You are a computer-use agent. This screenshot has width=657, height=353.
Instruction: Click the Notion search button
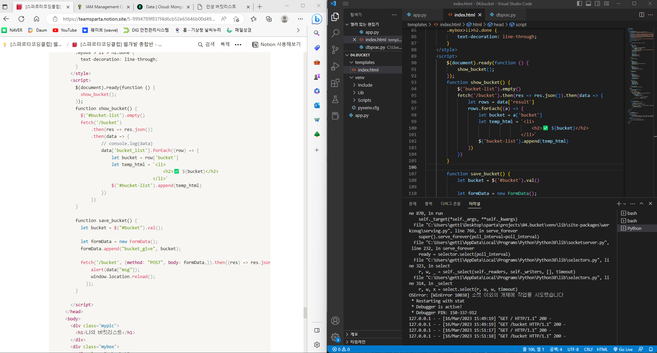[x=206, y=44]
